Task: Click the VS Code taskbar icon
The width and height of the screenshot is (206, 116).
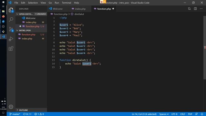Action: pos(3,36)
